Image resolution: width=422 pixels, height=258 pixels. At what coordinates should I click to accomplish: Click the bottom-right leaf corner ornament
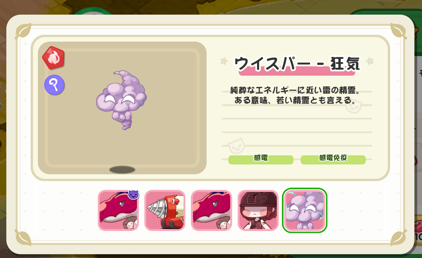398,238
